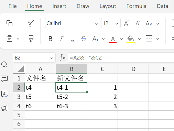Apply the red font color
Viewport: 174px width, 131px height.
tap(113, 40)
